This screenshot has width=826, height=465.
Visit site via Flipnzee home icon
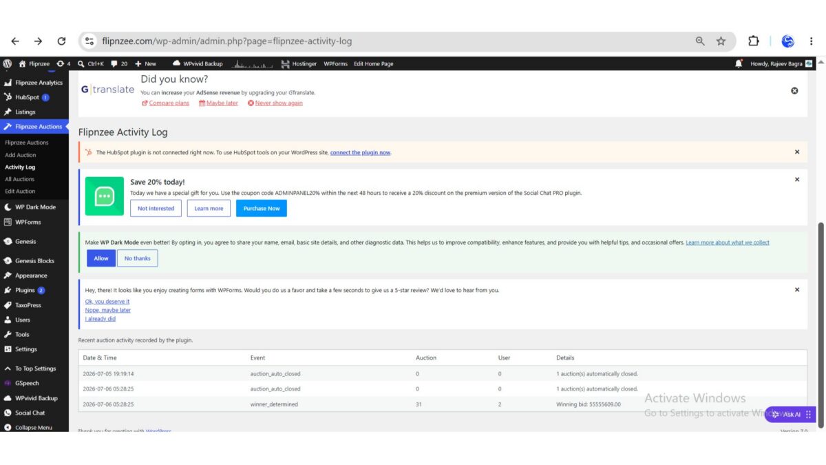coord(34,63)
